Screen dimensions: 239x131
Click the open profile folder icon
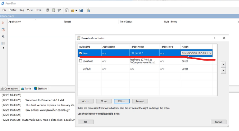(72, 10)
